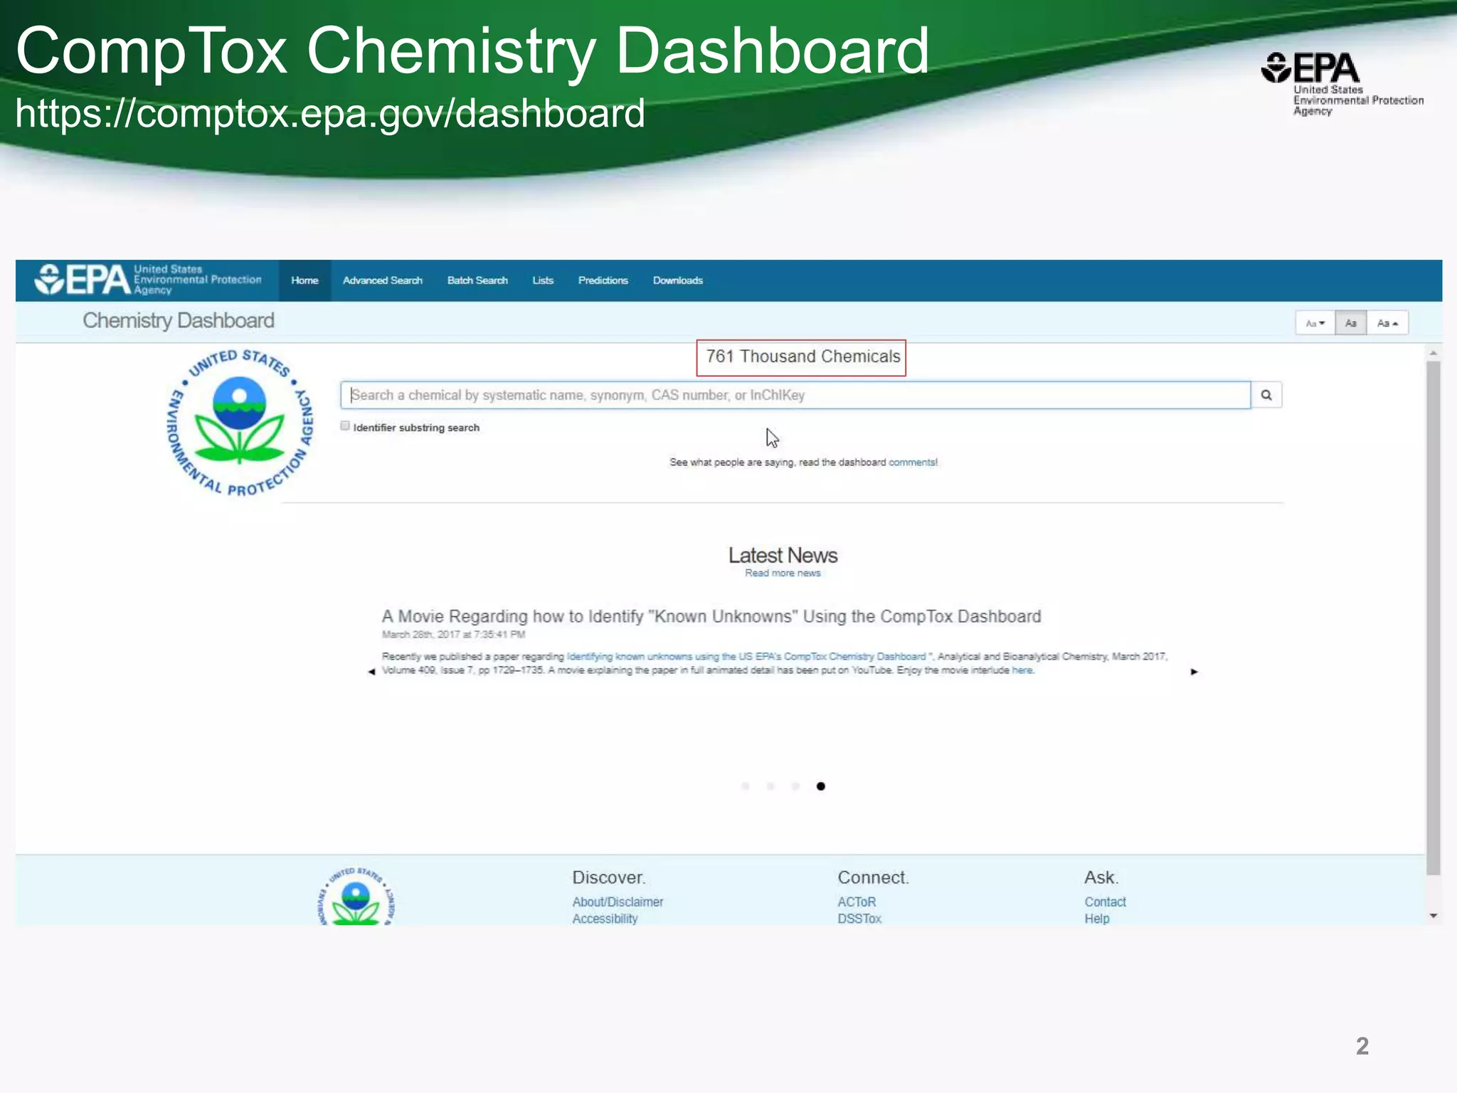1457x1093 pixels.
Task: Go to previous news item arrow
Action: [371, 672]
